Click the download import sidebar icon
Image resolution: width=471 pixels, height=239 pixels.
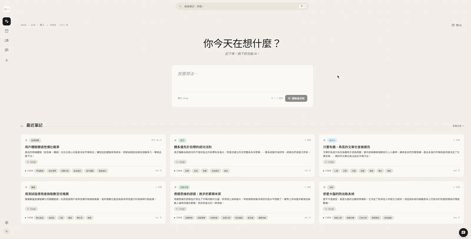click(6, 60)
